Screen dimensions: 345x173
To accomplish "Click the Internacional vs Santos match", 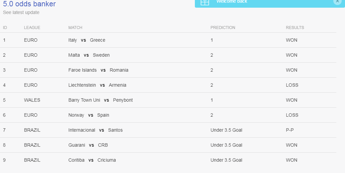I will 95,130.
